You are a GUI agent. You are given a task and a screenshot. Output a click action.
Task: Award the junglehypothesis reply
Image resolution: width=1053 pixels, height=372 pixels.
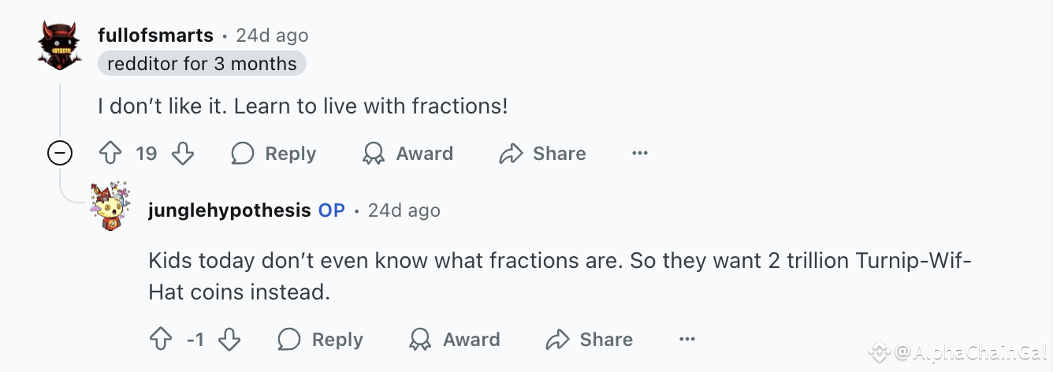[x=455, y=340]
